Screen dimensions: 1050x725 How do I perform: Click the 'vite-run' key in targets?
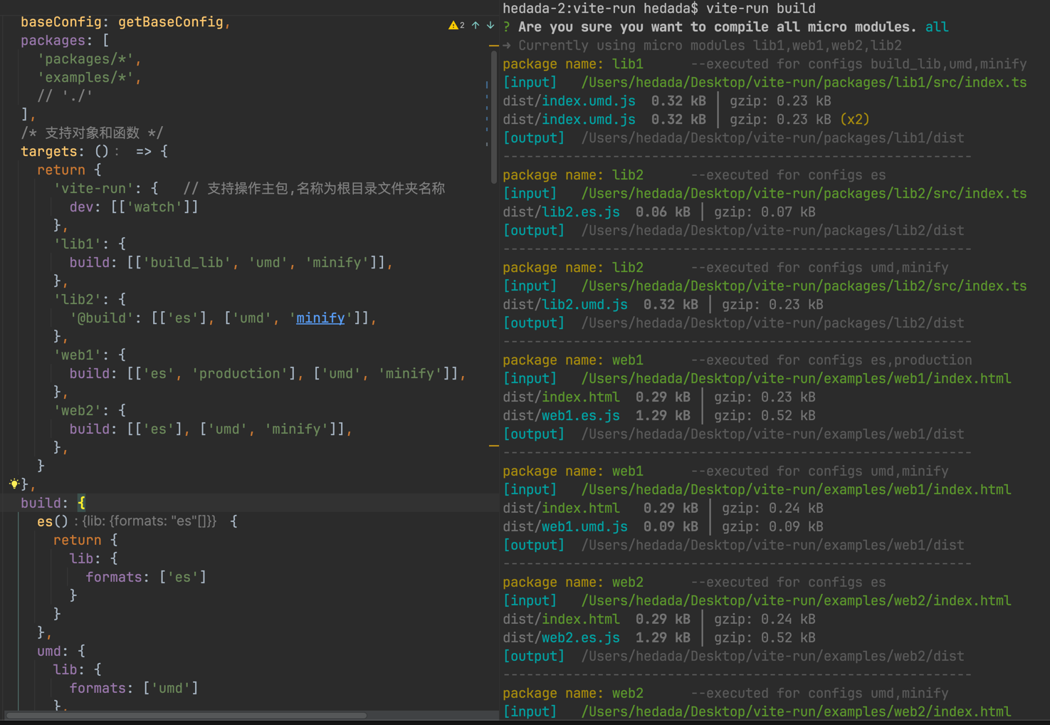point(94,189)
